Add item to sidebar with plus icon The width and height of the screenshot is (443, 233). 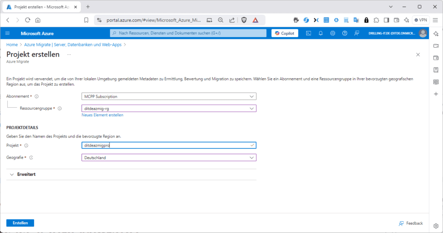pos(436,94)
